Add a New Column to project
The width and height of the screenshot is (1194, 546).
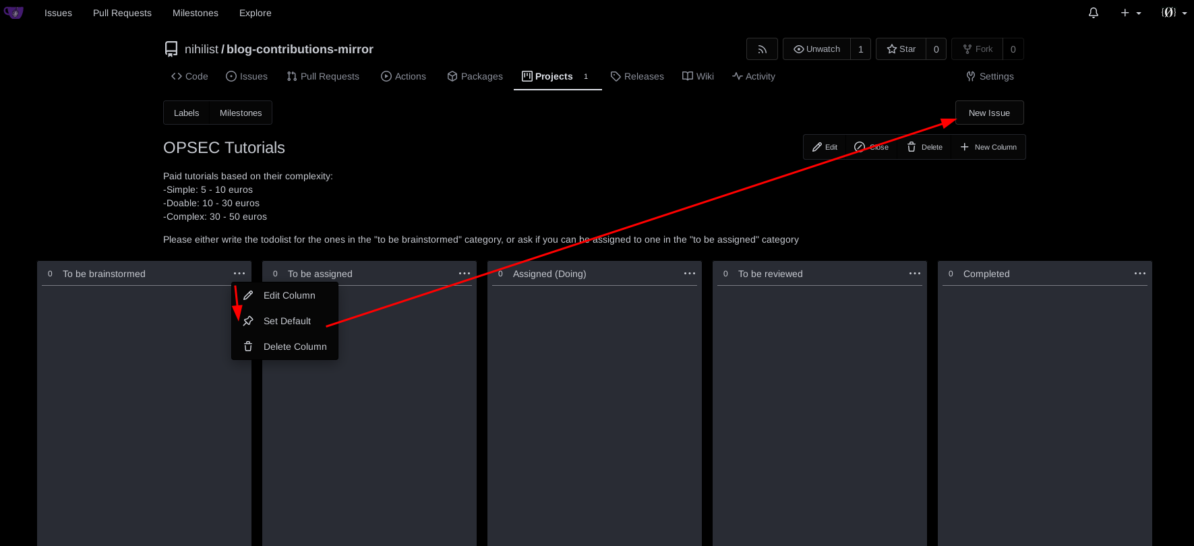(x=988, y=147)
